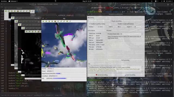Viewport: 174px width, 97px height.
Task: Pan right in the org image window
Action: point(46,21)
